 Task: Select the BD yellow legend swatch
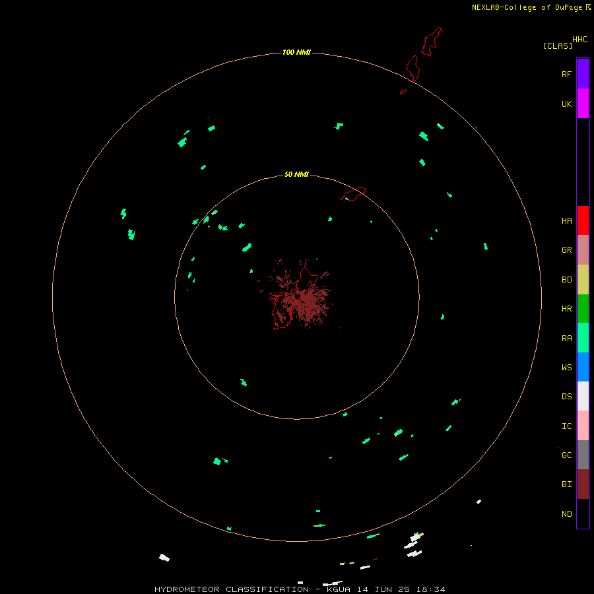click(583, 280)
